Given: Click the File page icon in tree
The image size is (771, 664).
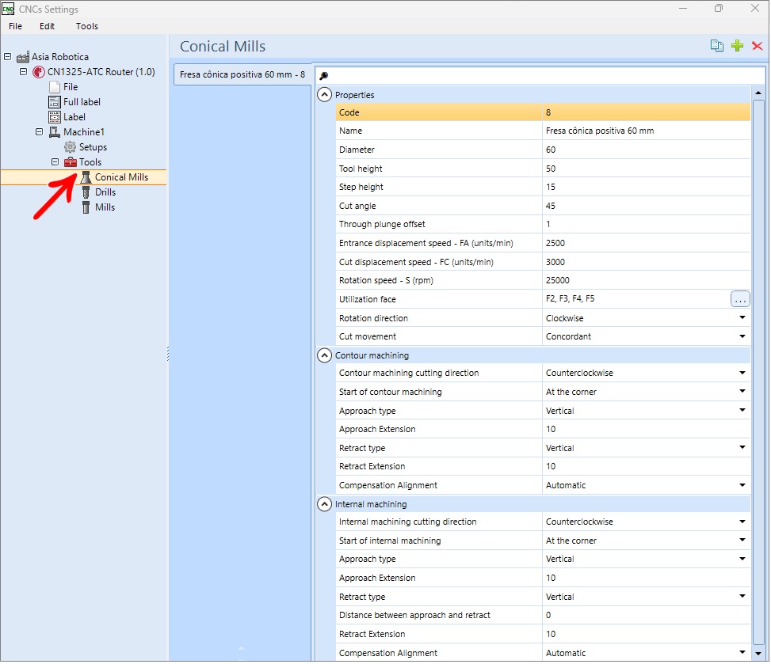Looking at the screenshot, I should (55, 87).
